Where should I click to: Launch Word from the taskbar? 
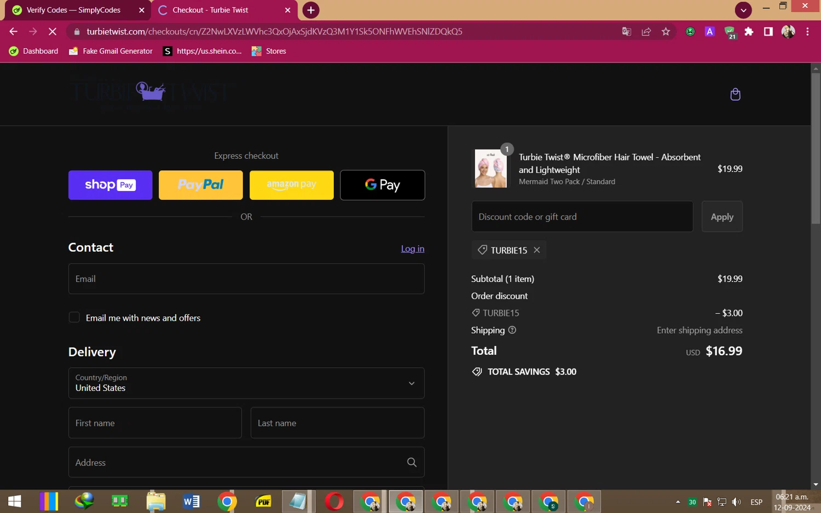pyautogui.click(x=192, y=502)
